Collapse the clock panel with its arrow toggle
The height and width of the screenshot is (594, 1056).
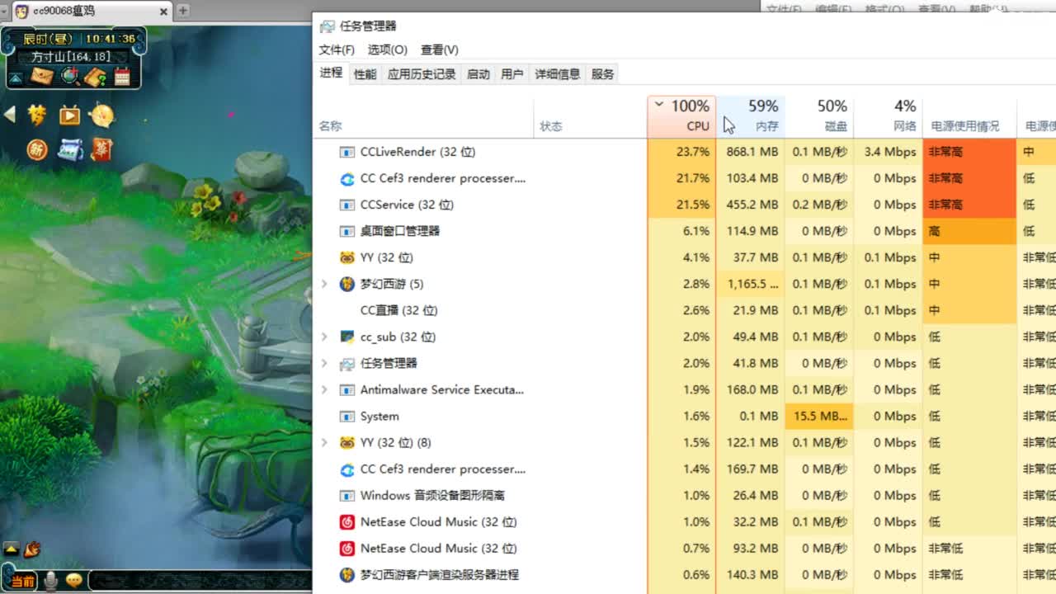pos(14,78)
